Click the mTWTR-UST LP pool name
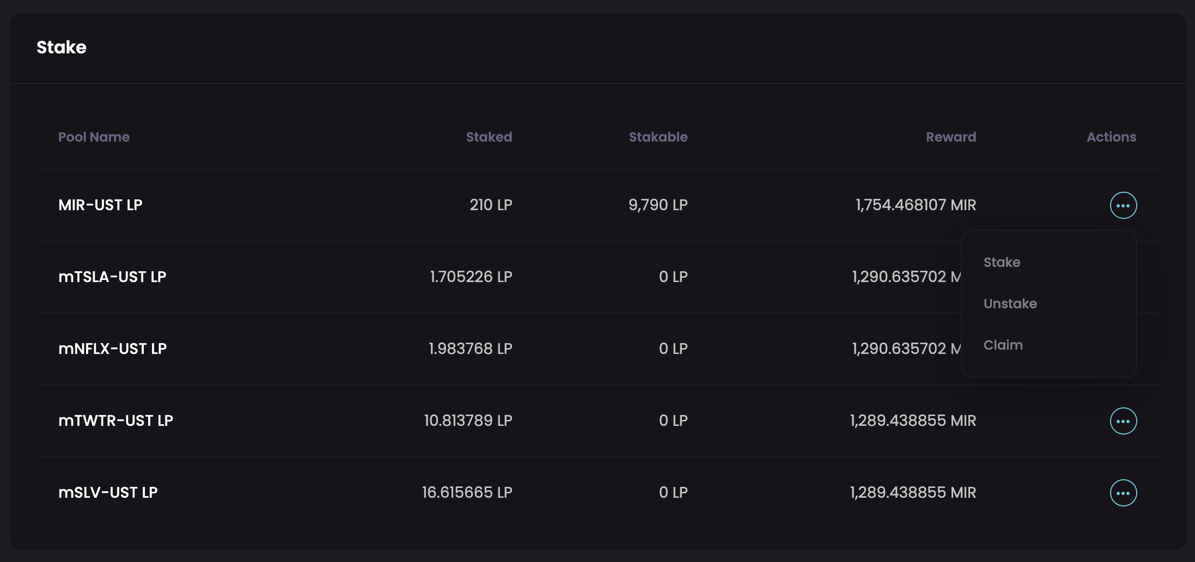1195x562 pixels. tap(115, 420)
